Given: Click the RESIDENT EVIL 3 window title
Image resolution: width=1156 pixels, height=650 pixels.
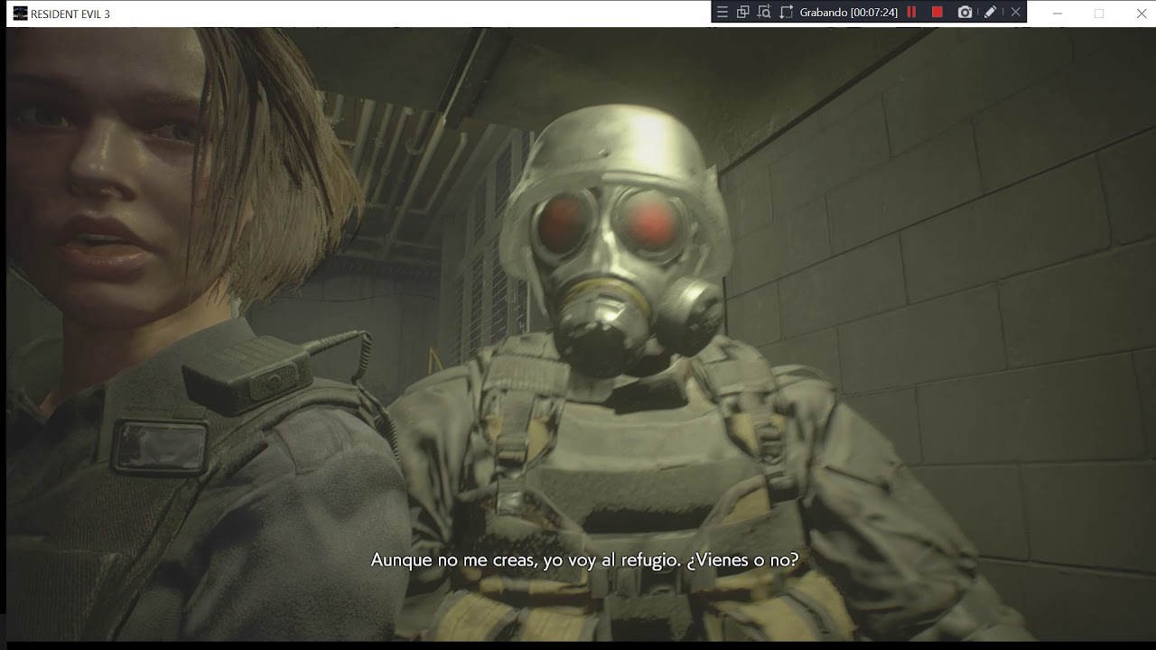Looking at the screenshot, I should coord(70,14).
